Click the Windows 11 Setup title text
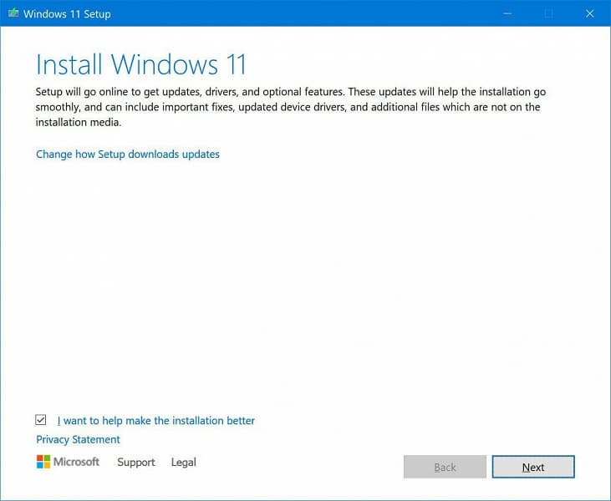Image resolution: width=611 pixels, height=501 pixels. (x=67, y=14)
